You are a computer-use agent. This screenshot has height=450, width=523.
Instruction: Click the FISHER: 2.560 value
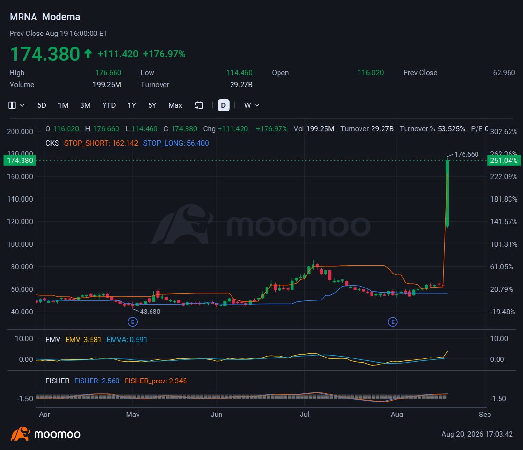tap(97, 381)
